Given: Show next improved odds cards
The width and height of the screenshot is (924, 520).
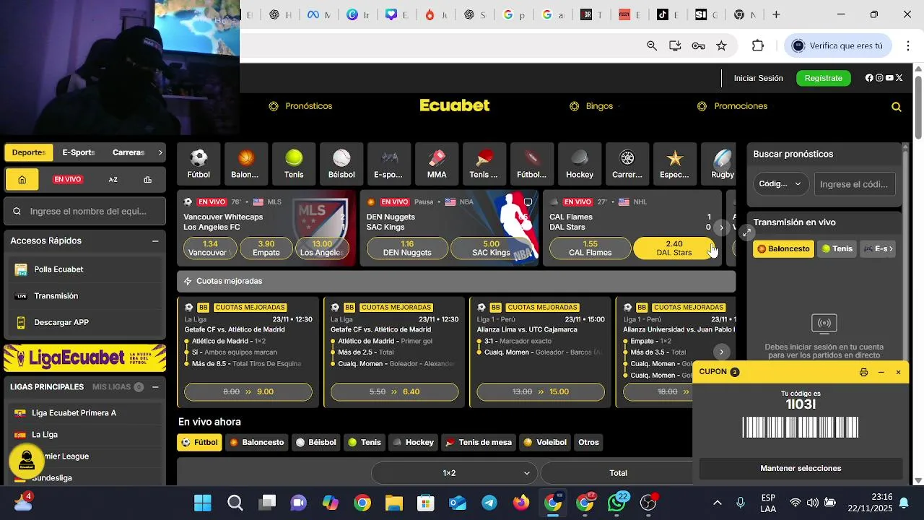Looking at the screenshot, I should (721, 352).
